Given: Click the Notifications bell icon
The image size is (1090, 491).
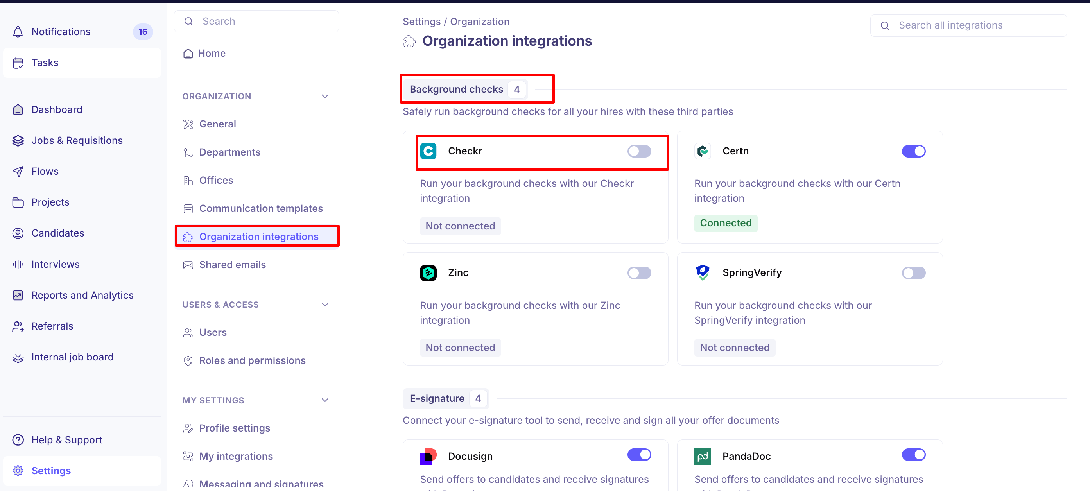Looking at the screenshot, I should click(18, 32).
